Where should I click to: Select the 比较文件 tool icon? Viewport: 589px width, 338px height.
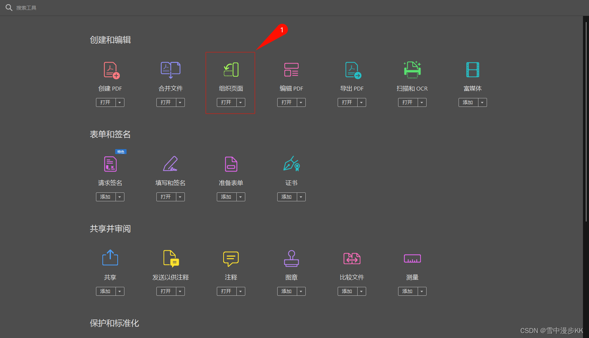pos(352,258)
